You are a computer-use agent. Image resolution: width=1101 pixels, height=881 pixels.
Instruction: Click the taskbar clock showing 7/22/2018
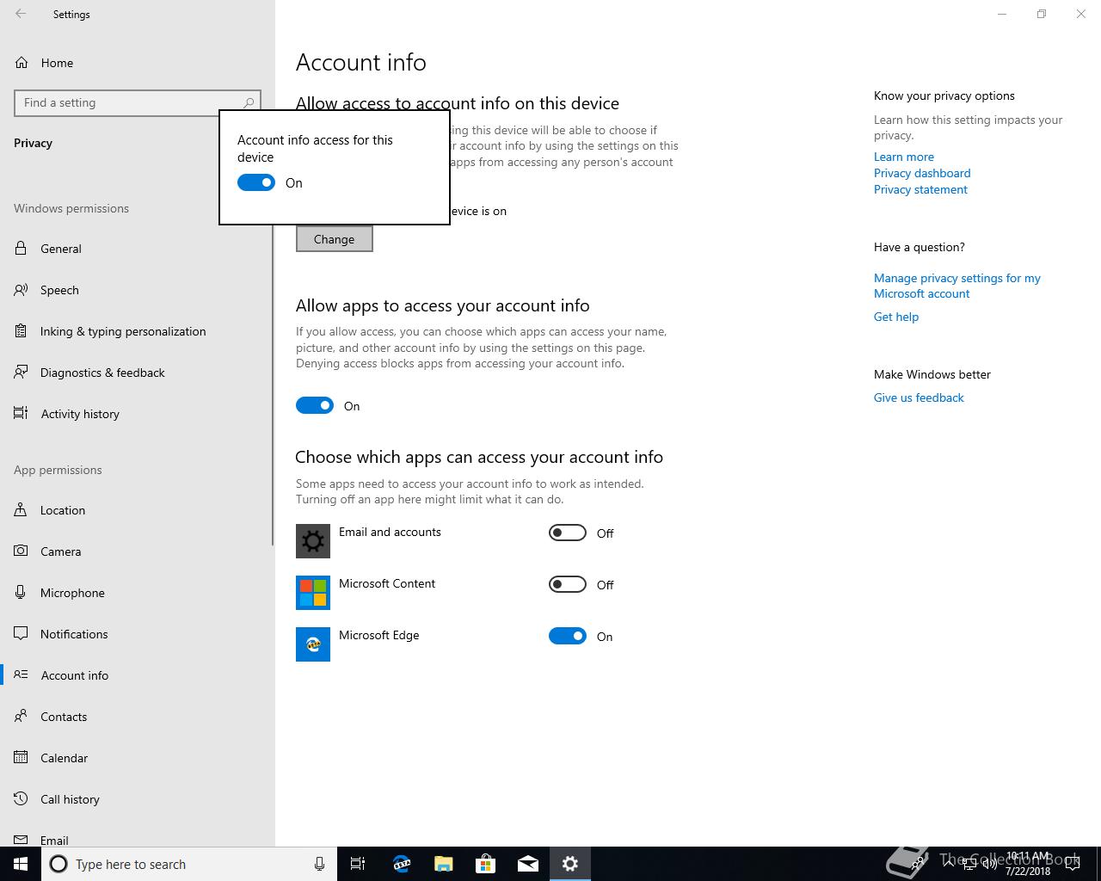pos(1028,864)
